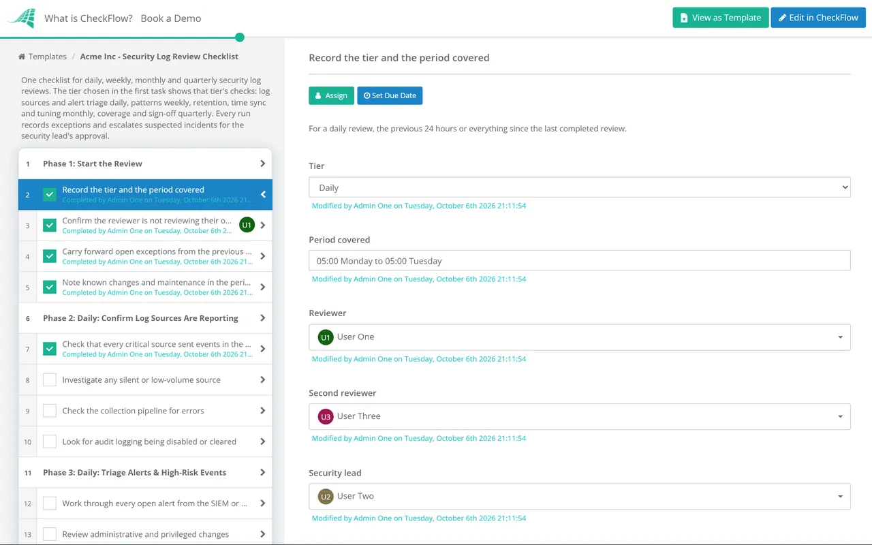872x545 pixels.
Task: Uncheck task 7 critical source events checkbox
Action: [50, 349]
